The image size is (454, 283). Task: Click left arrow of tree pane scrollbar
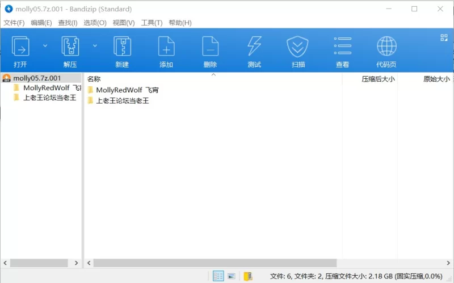click(x=5, y=263)
